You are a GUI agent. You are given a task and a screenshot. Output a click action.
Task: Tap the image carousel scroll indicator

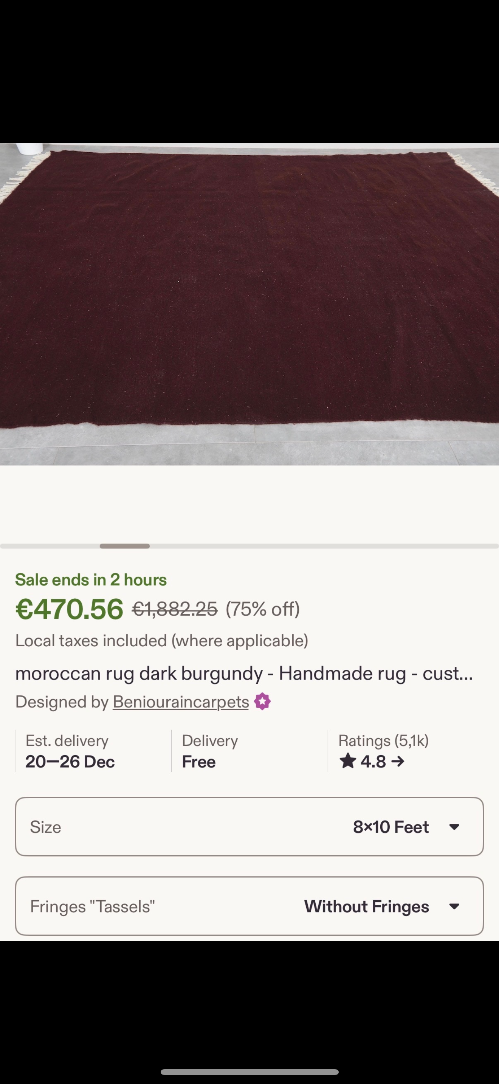tap(124, 546)
